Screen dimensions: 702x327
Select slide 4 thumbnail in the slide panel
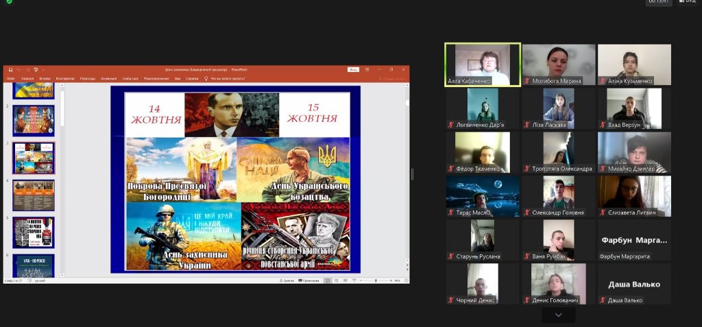point(34,195)
